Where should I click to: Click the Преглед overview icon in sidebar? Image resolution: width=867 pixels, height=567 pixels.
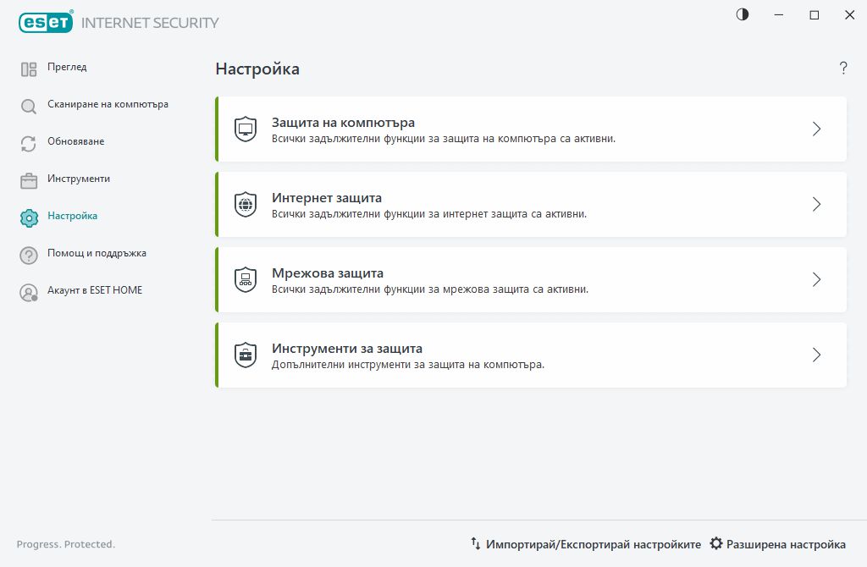29,69
